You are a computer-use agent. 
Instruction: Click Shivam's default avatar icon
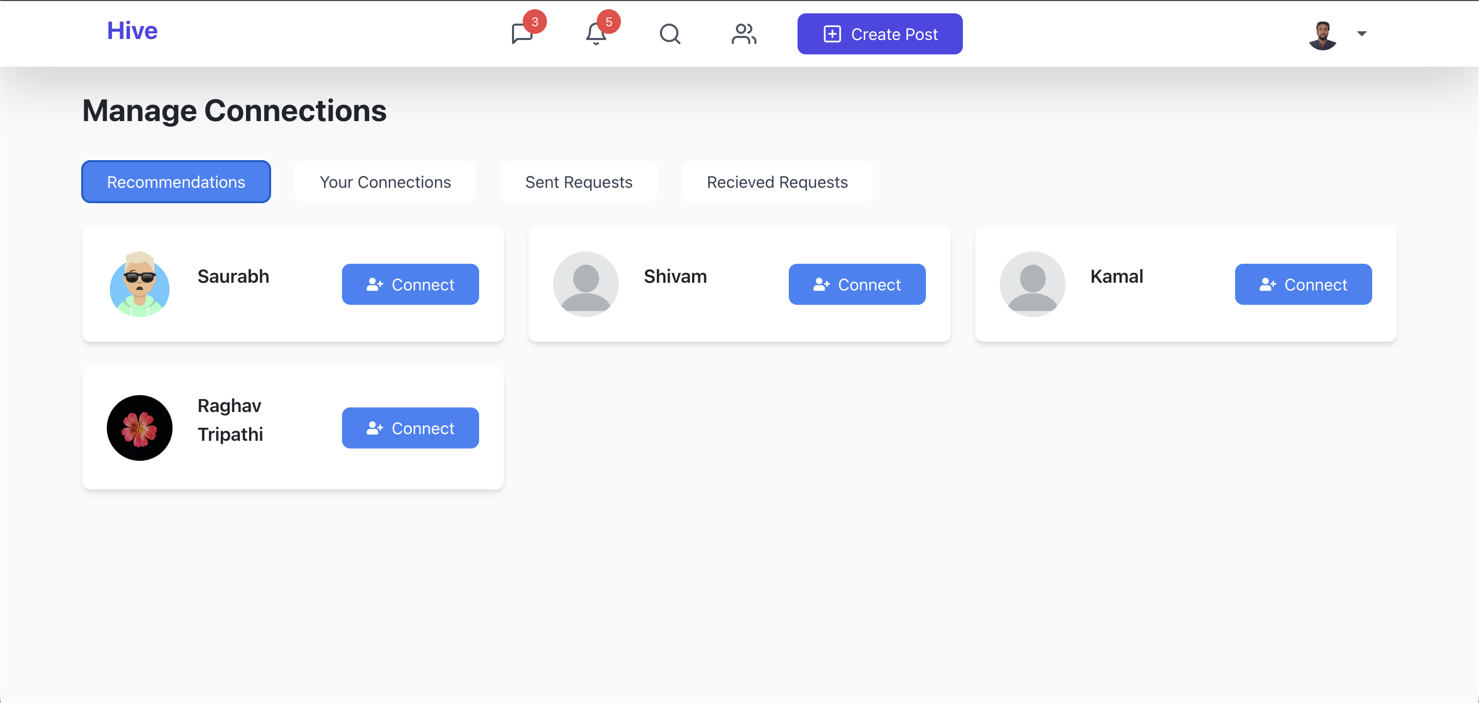pyautogui.click(x=585, y=284)
